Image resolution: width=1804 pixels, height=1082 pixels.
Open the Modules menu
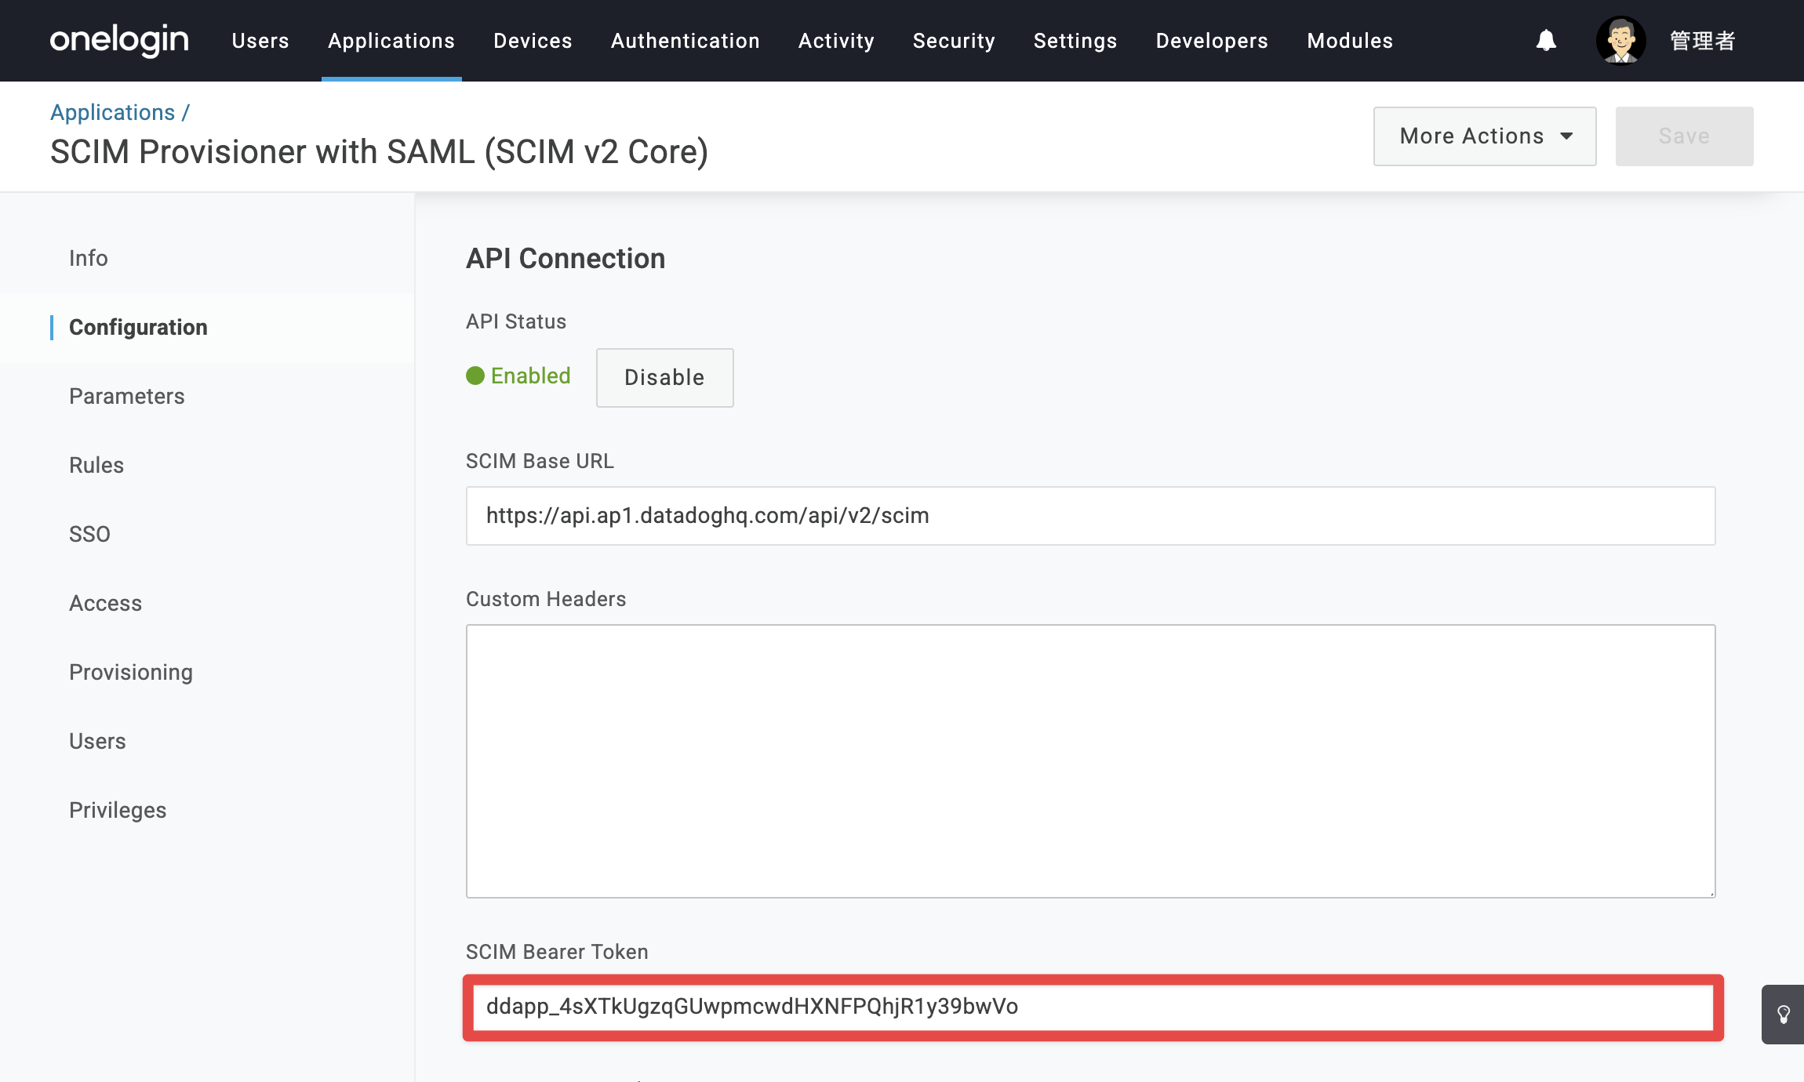[x=1350, y=41]
